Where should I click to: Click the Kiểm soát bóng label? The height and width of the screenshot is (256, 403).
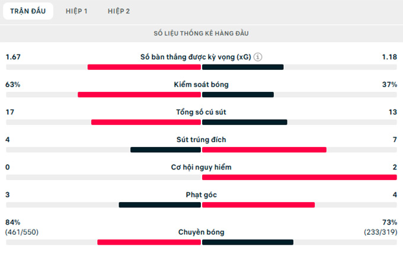pos(201,85)
